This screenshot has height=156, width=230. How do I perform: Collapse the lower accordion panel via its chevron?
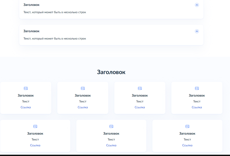pos(197,31)
